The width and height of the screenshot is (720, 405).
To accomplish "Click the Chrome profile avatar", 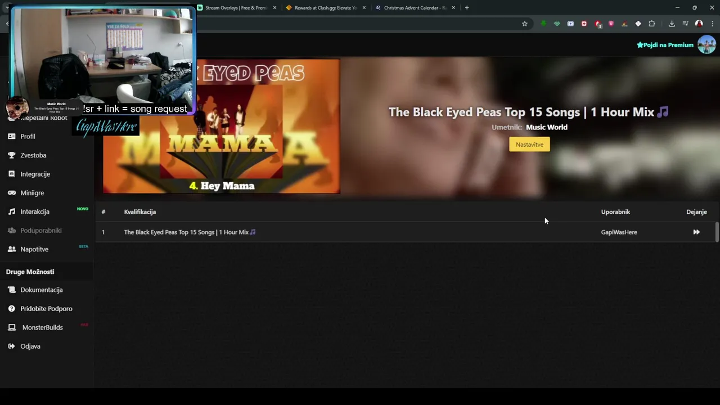I will tap(699, 24).
